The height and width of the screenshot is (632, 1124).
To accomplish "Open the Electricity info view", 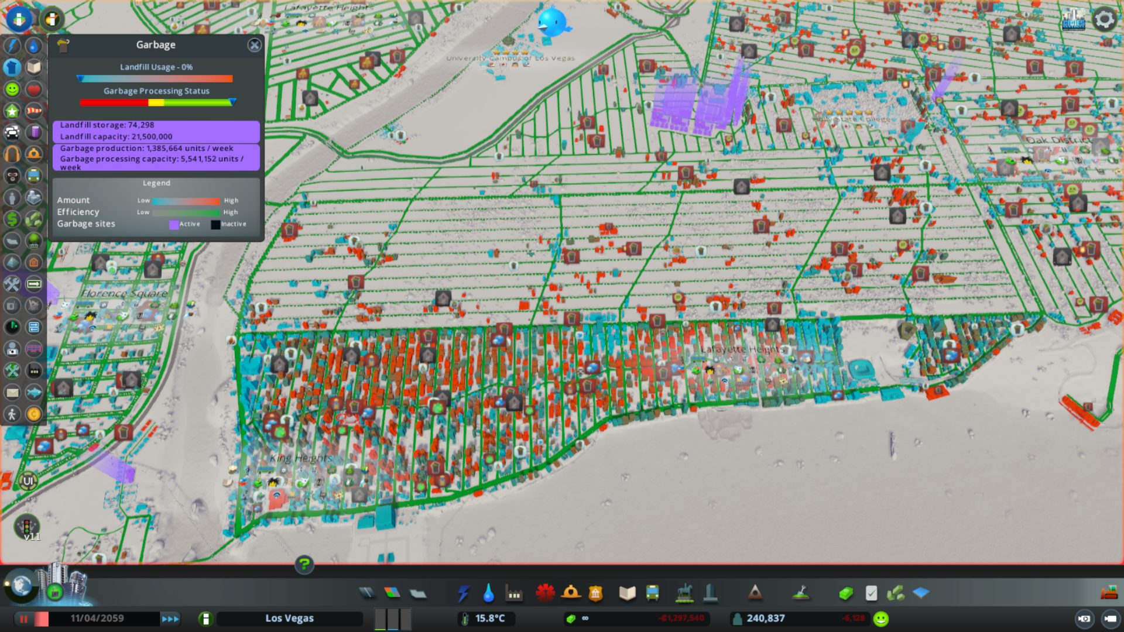I will pos(12,46).
